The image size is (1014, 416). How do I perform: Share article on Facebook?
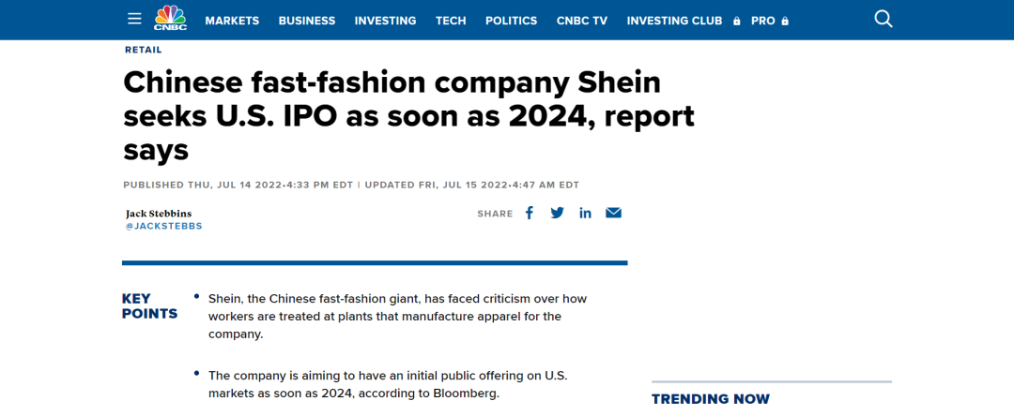[x=529, y=213]
